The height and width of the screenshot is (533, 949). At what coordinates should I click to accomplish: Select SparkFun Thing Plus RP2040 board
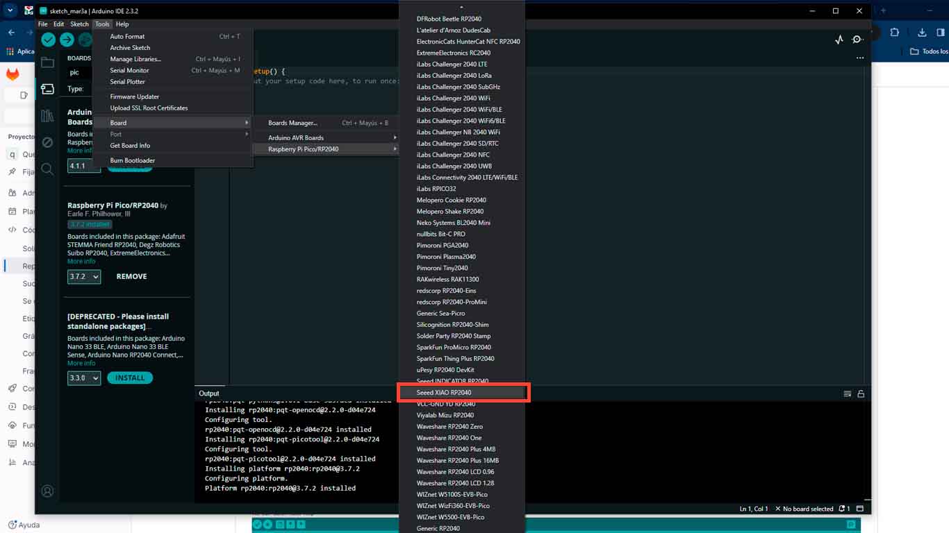click(x=461, y=359)
